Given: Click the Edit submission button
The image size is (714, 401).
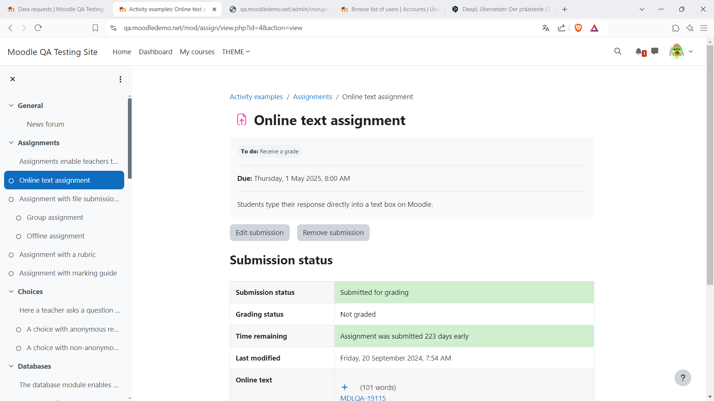Looking at the screenshot, I should 260,232.
